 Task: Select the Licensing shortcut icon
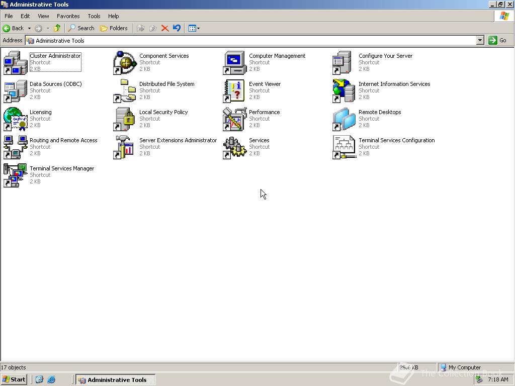15,119
